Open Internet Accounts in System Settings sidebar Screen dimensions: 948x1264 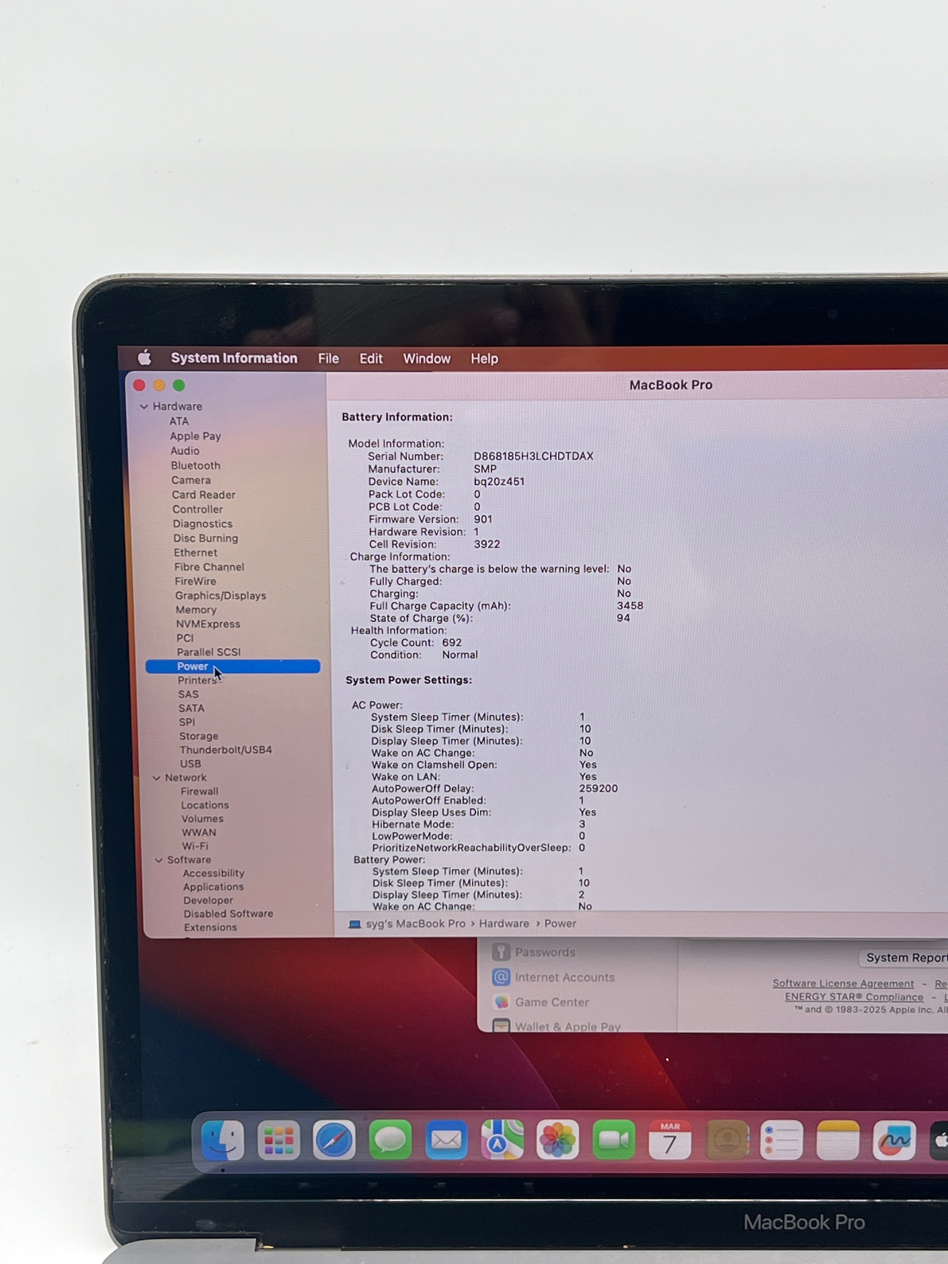[565, 977]
